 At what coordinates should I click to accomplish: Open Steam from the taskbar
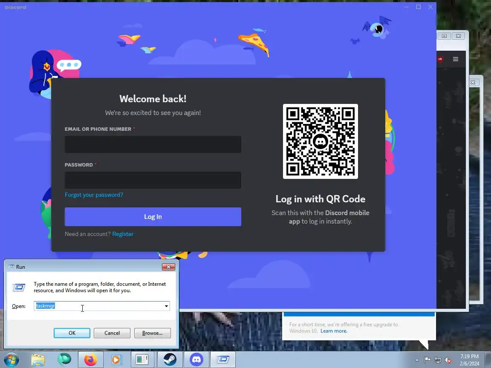click(x=170, y=360)
